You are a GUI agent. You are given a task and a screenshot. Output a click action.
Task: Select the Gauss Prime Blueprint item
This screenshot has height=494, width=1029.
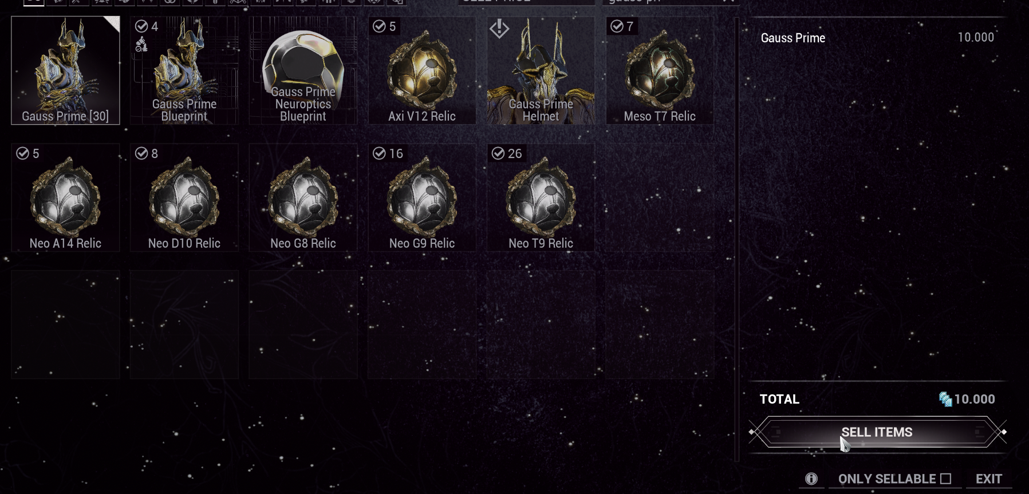[184, 70]
